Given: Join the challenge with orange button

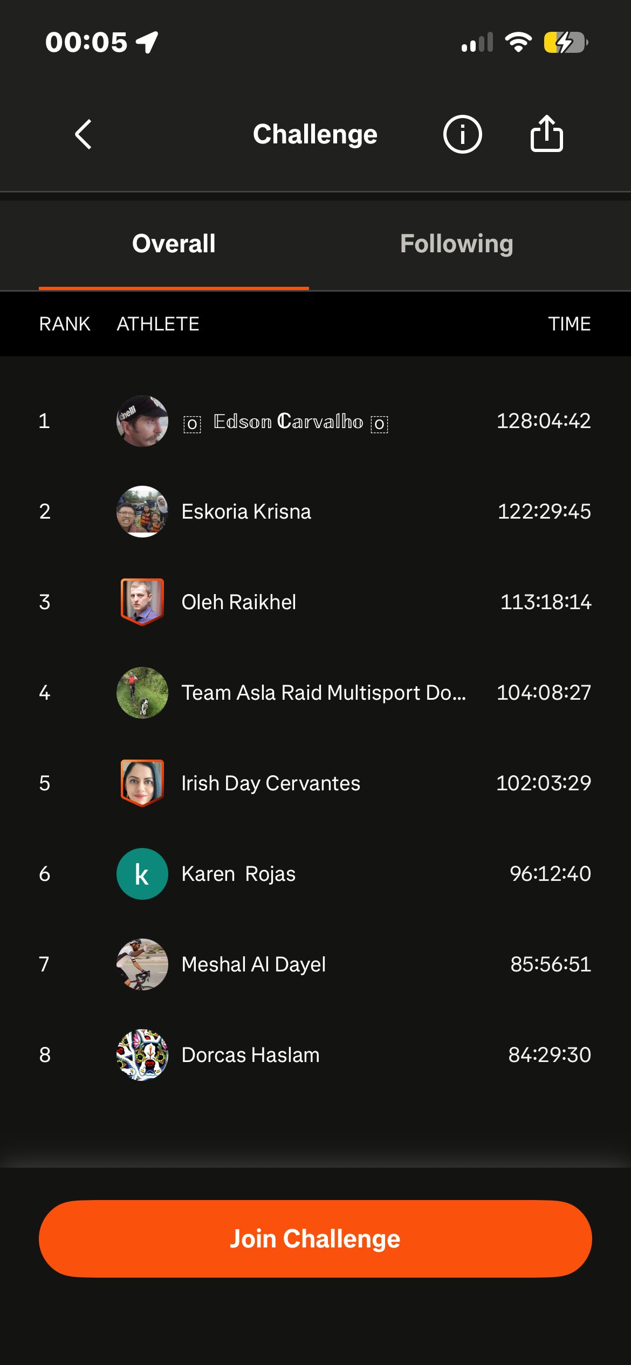Looking at the screenshot, I should pos(315,1239).
